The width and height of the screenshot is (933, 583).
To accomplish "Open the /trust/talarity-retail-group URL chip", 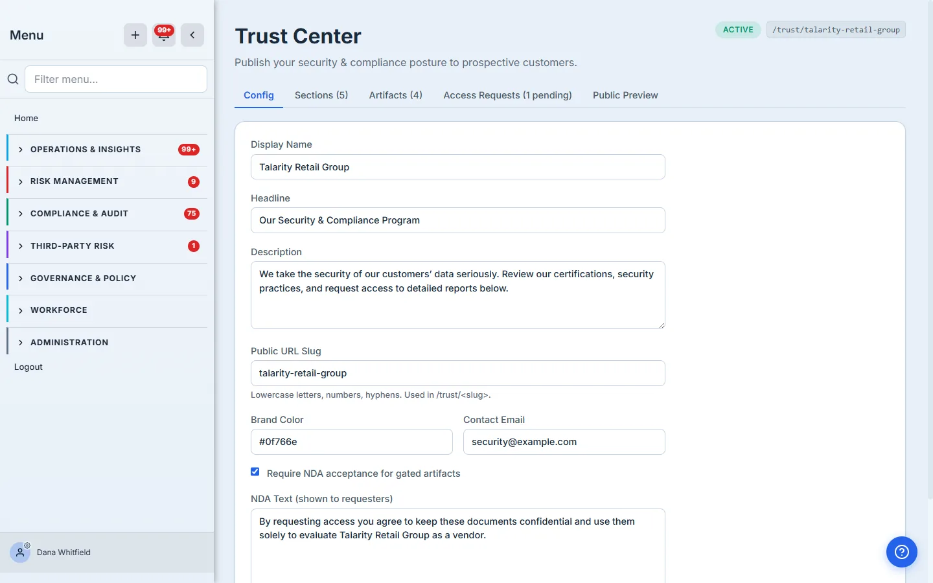I will pos(836,30).
